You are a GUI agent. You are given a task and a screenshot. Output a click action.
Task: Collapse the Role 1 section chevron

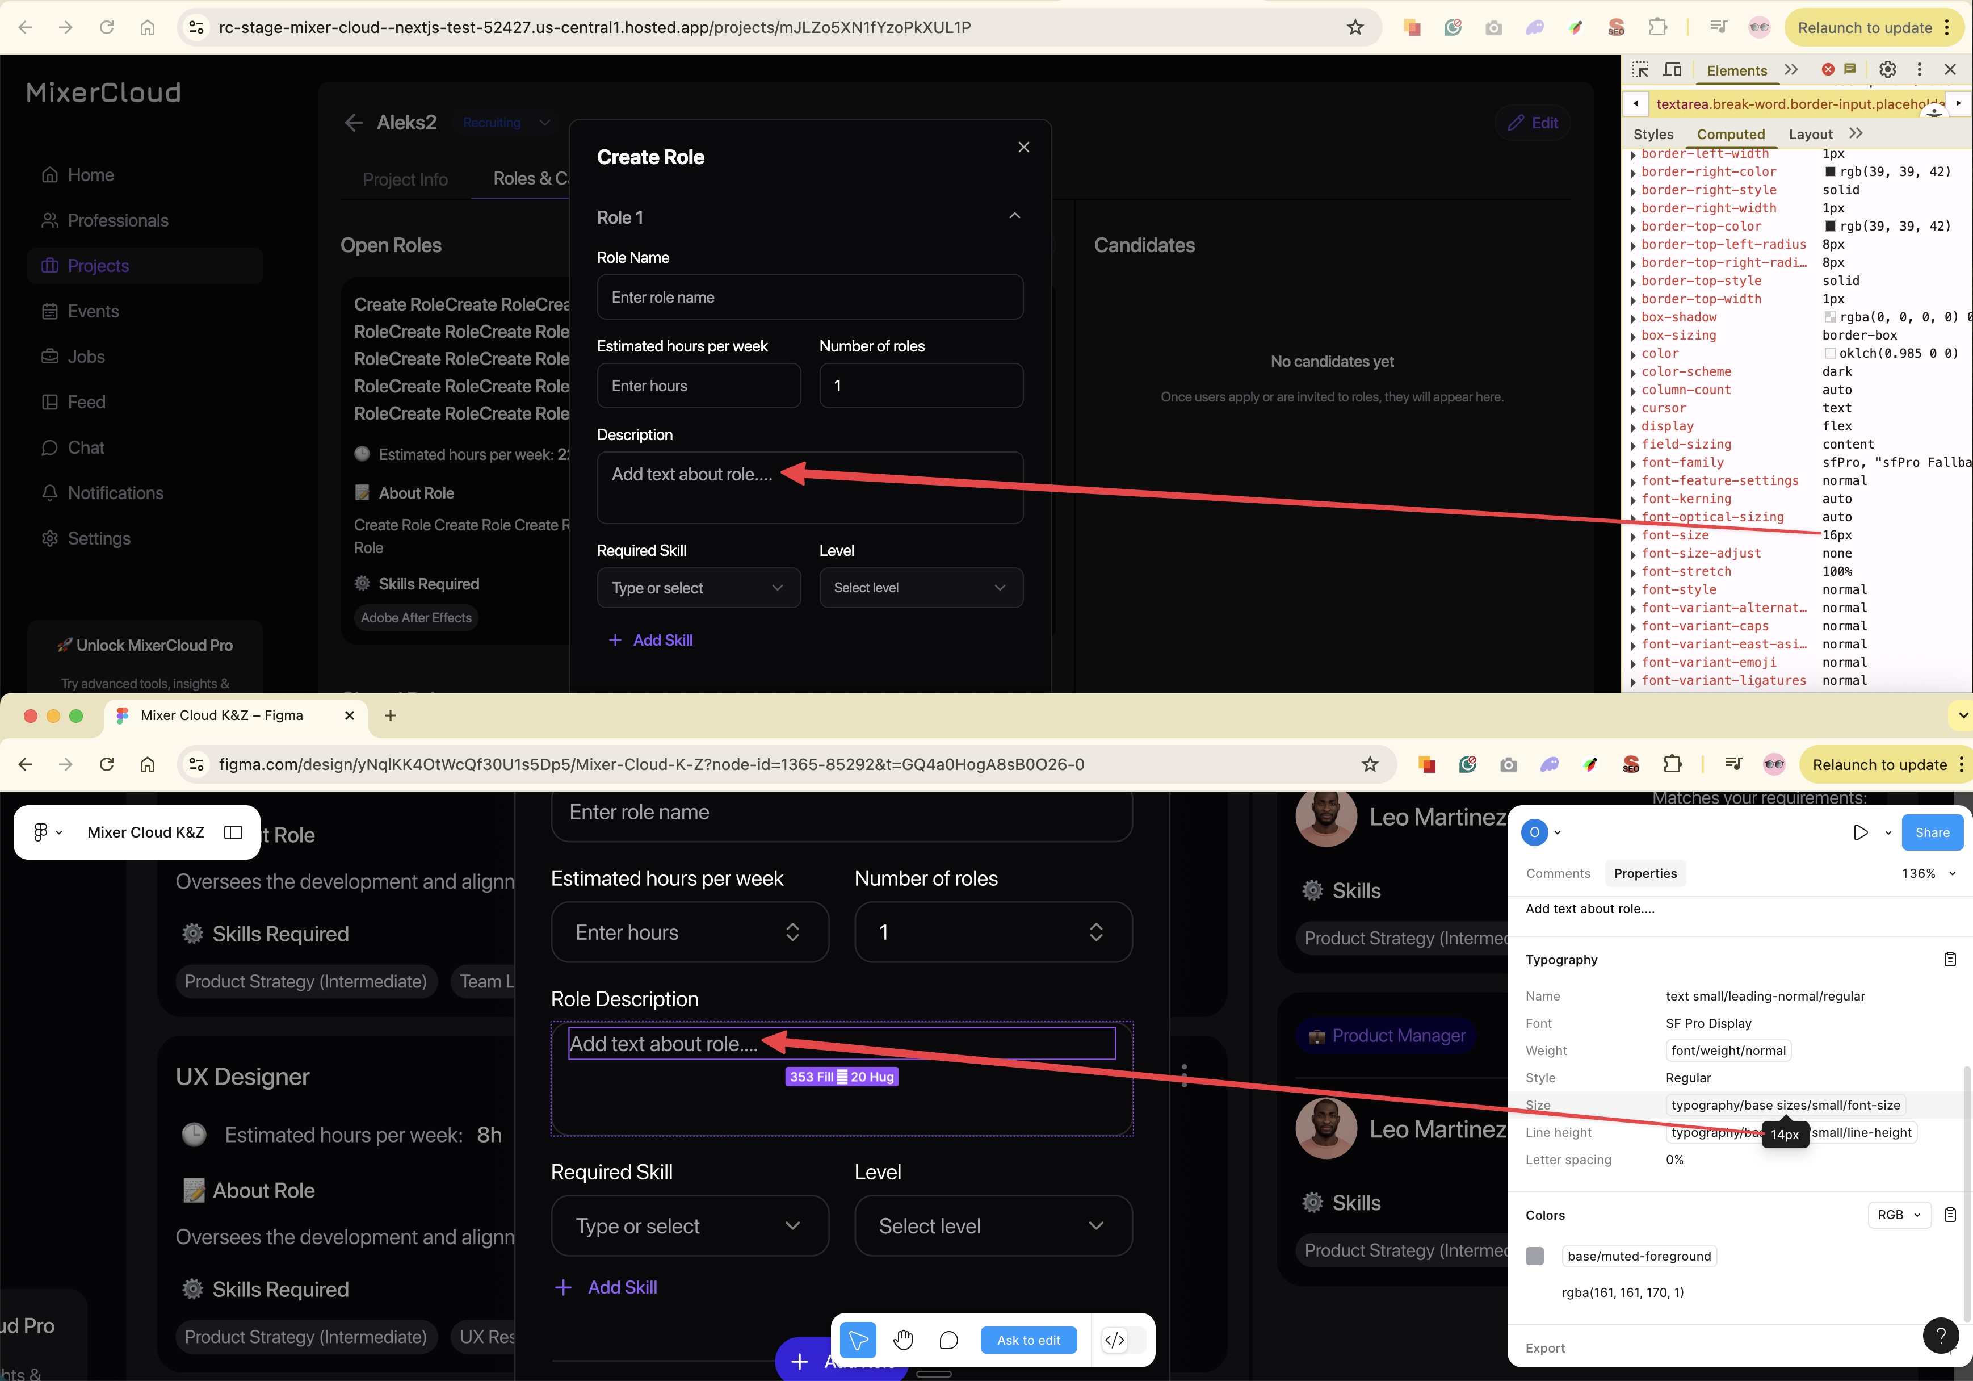[1015, 216]
